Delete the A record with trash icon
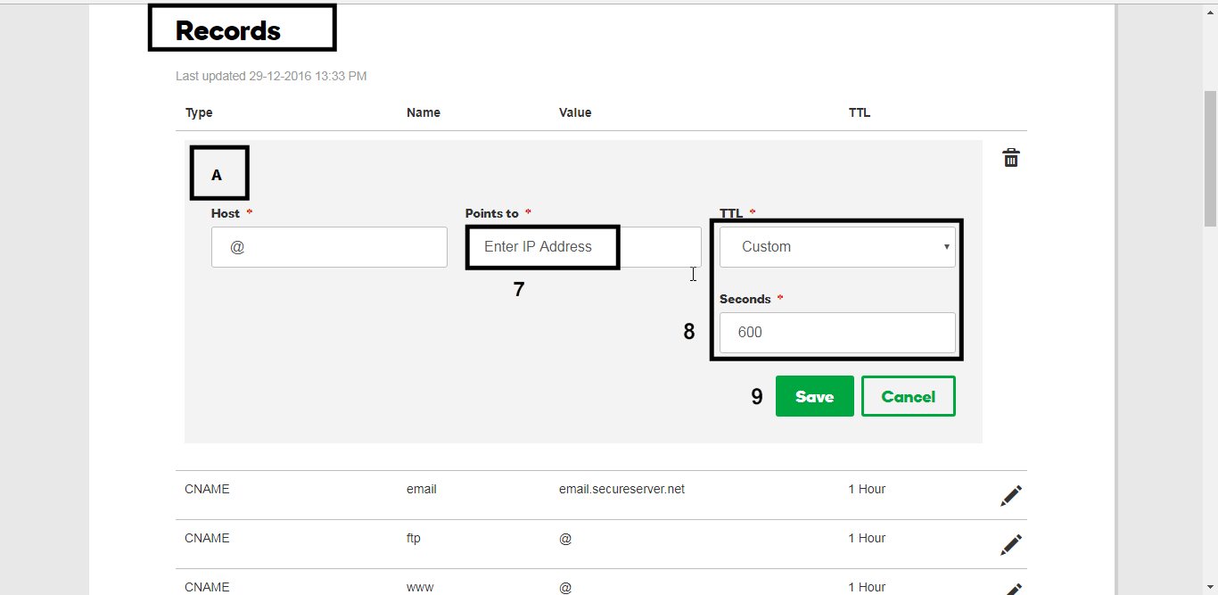The image size is (1218, 595). tap(1011, 158)
